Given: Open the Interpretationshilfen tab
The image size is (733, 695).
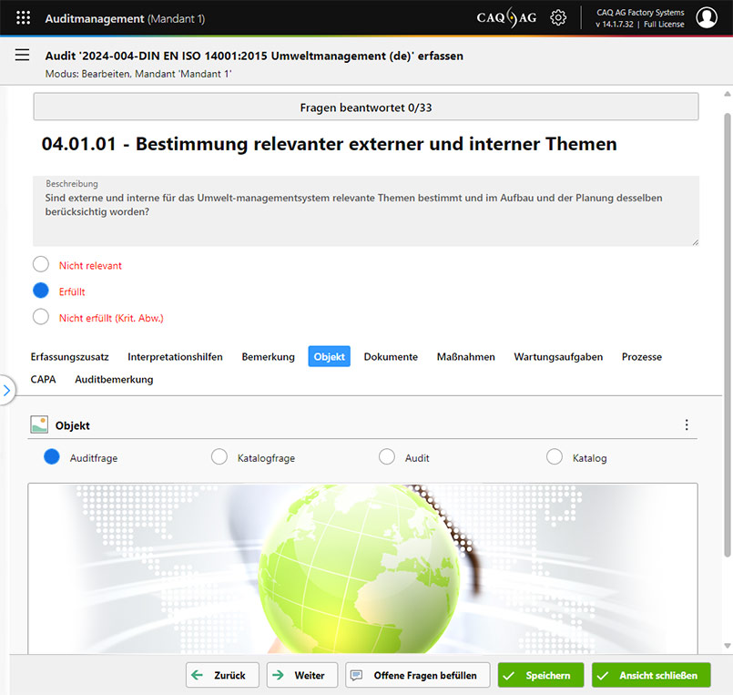Looking at the screenshot, I should (x=175, y=357).
